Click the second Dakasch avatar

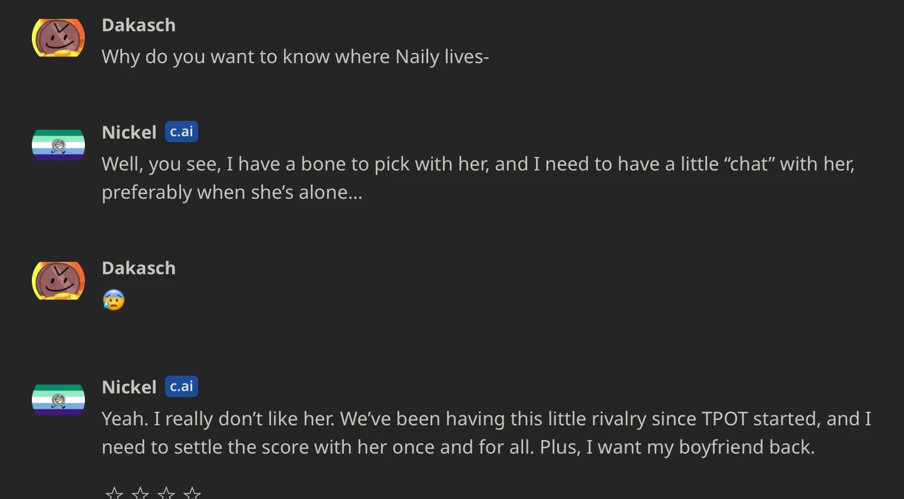click(58, 280)
